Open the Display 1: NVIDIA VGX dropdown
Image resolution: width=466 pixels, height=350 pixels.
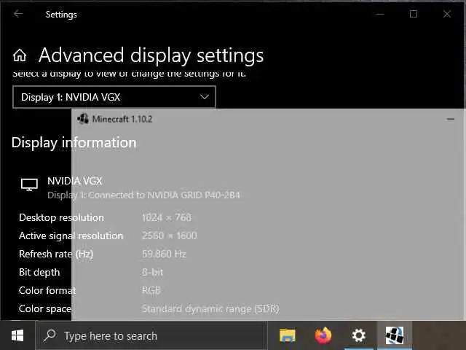coord(114,97)
